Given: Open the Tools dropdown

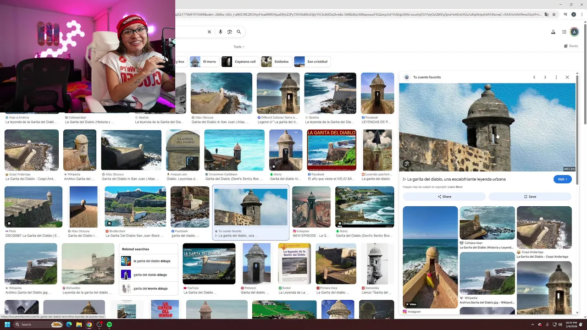Looking at the screenshot, I should pos(238,47).
